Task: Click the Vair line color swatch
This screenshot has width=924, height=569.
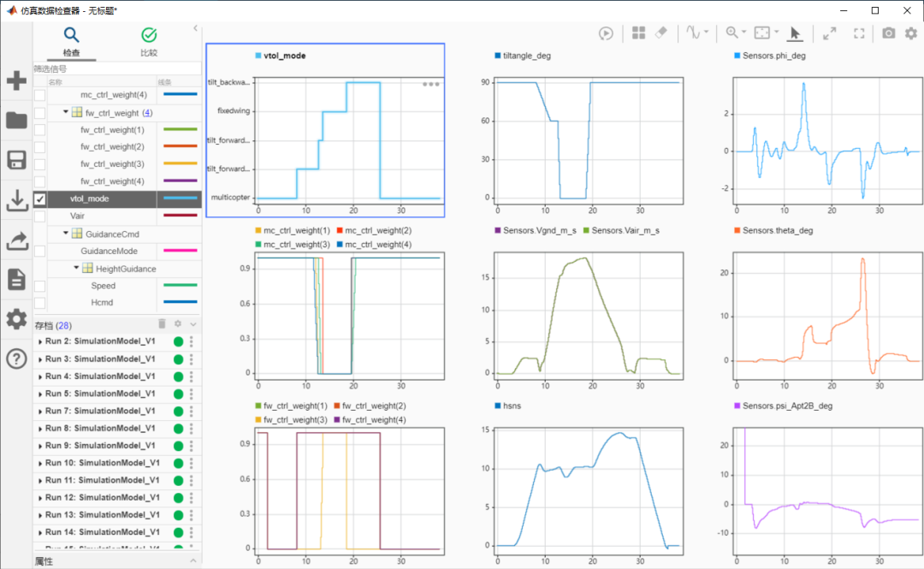Action: (180, 216)
